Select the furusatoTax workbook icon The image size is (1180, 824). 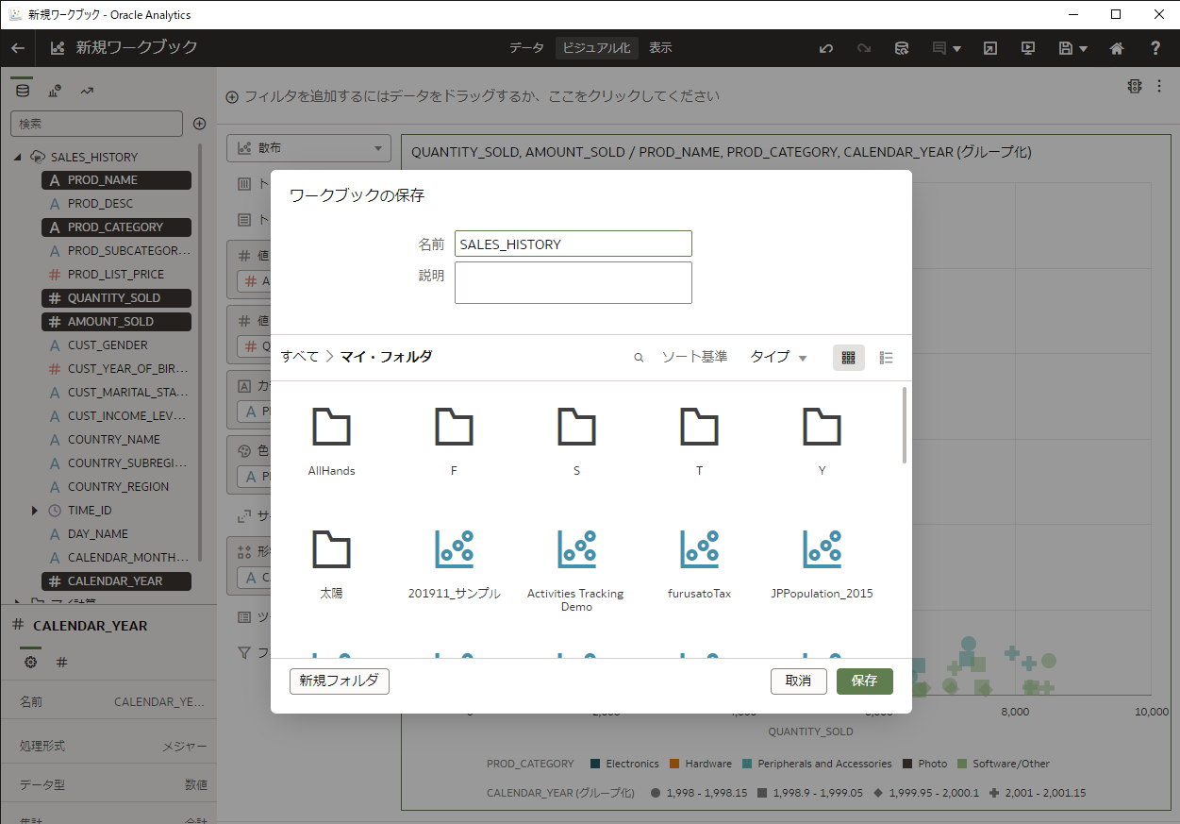[699, 549]
